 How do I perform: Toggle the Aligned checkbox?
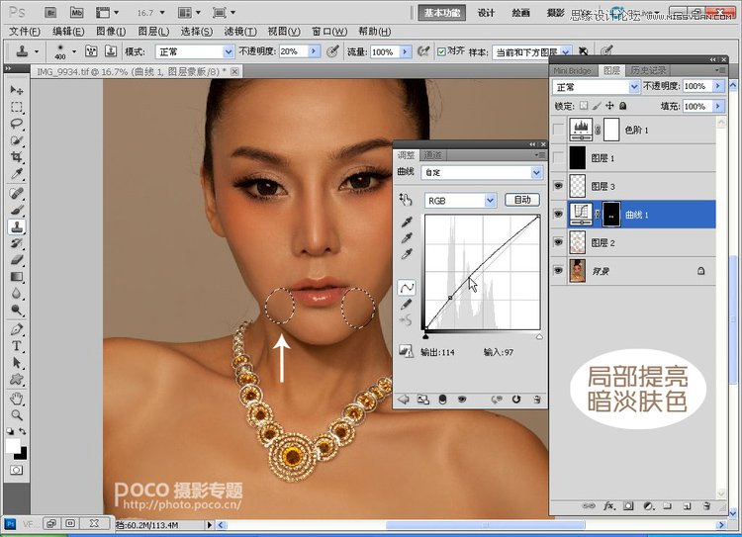click(441, 51)
